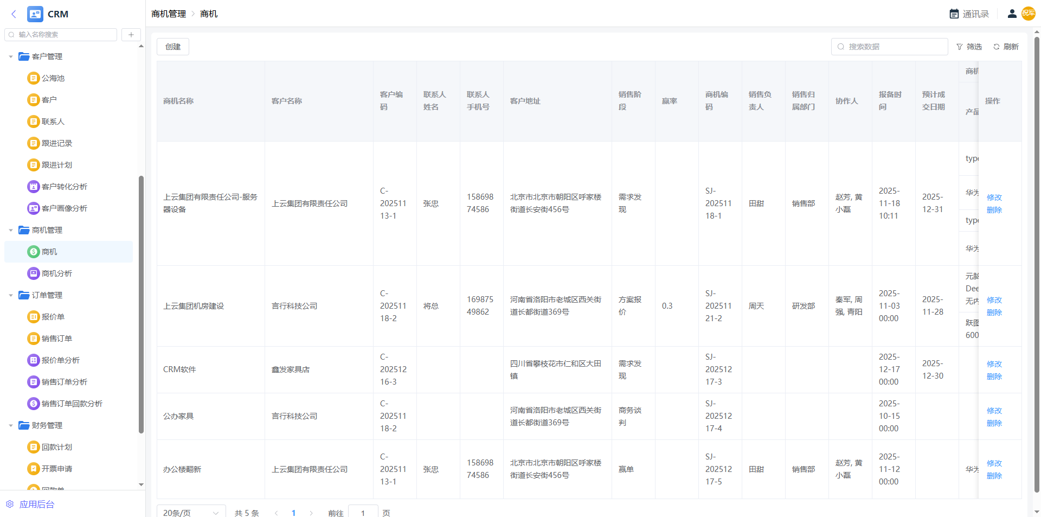Viewport: 1041px width, 517px height.
Task: Collapse the 订单管理 folder
Action: pyautogui.click(x=11, y=295)
